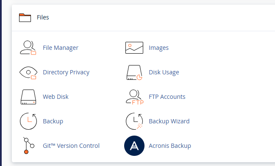This screenshot has width=275, height=166.
Task: Click the File Manager icon
Action: [28, 48]
